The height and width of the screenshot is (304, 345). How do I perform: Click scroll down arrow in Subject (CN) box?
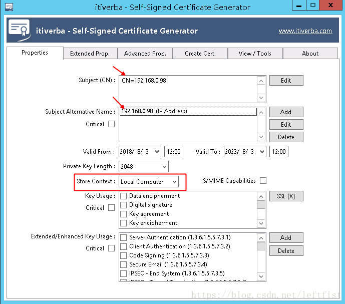pos(261,98)
